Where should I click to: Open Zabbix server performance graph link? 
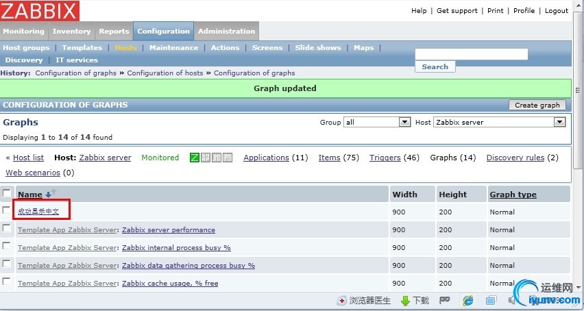pyautogui.click(x=169, y=230)
